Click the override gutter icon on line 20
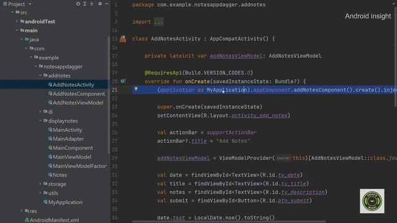397x223 pixels. 123,81
